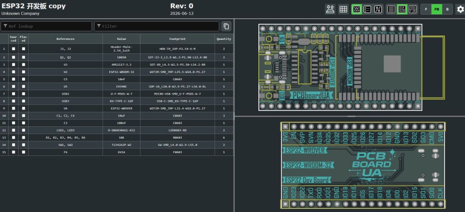Switch to netlist mode icon

pos(378,9)
